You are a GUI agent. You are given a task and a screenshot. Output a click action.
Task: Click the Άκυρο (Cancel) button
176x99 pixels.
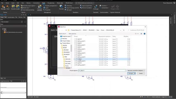(x=141, y=73)
